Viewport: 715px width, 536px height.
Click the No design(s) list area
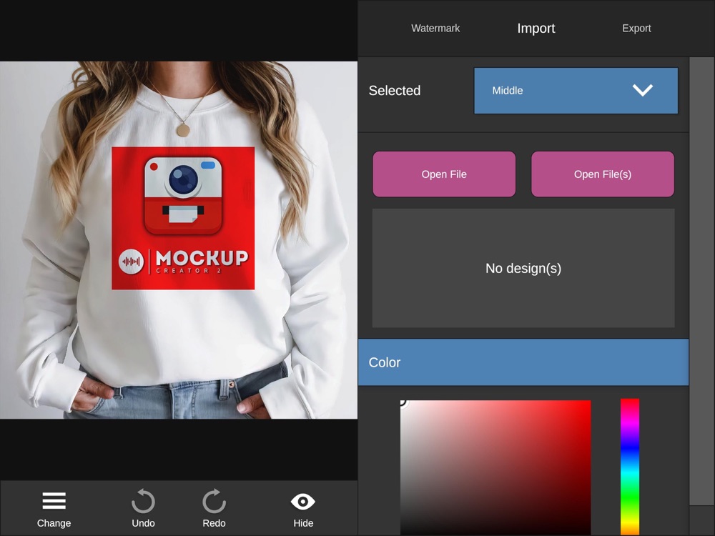coord(523,268)
